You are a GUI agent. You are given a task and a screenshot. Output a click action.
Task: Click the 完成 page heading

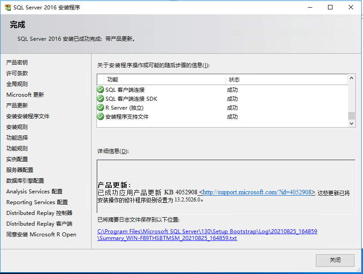click(x=17, y=25)
